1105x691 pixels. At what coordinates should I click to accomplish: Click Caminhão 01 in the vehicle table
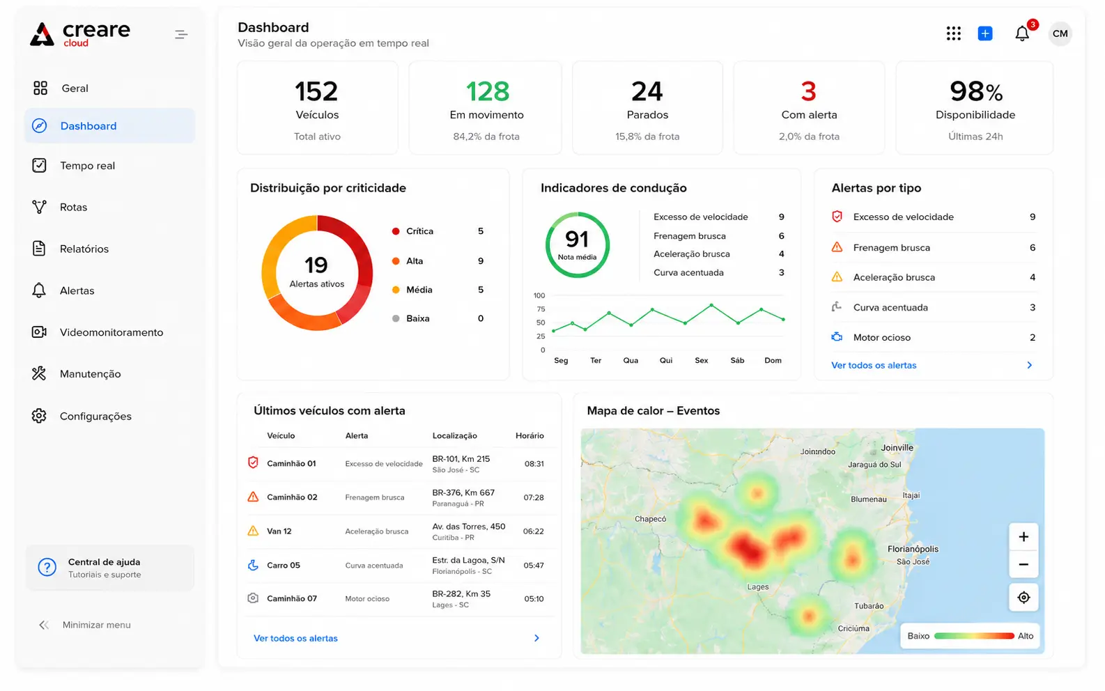[x=291, y=463]
